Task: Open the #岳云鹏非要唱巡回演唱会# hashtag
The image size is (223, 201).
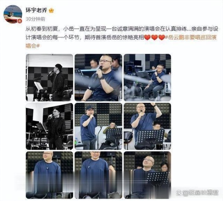Action: pyautogui.click(x=121, y=42)
